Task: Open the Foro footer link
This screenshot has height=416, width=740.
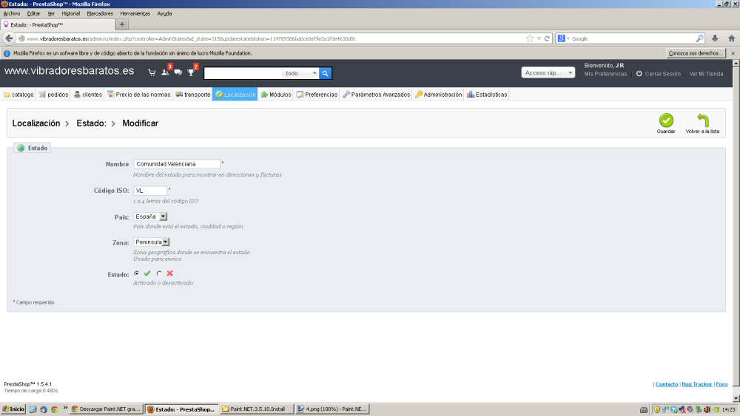Action: tap(721, 384)
